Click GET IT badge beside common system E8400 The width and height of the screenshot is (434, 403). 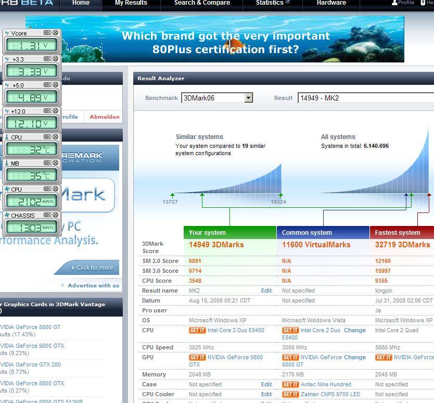tap(290, 330)
